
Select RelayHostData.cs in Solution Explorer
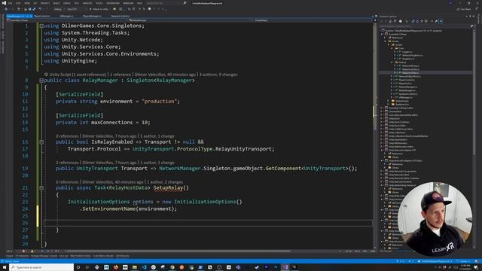411,69
